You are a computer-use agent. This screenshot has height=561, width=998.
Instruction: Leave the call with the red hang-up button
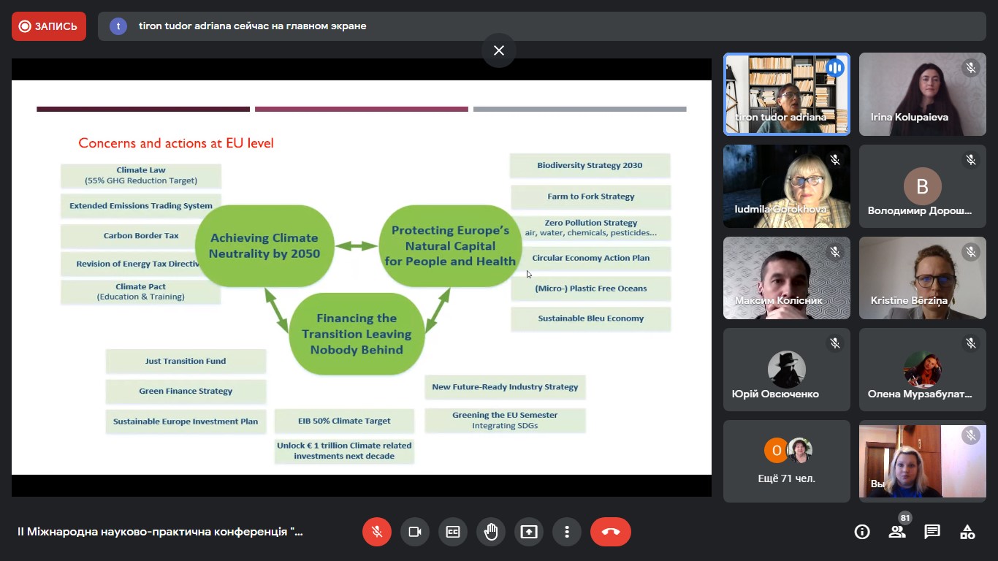[611, 532]
